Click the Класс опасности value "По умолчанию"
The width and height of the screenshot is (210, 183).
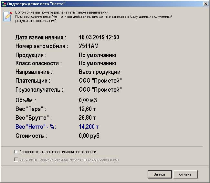[97, 63]
